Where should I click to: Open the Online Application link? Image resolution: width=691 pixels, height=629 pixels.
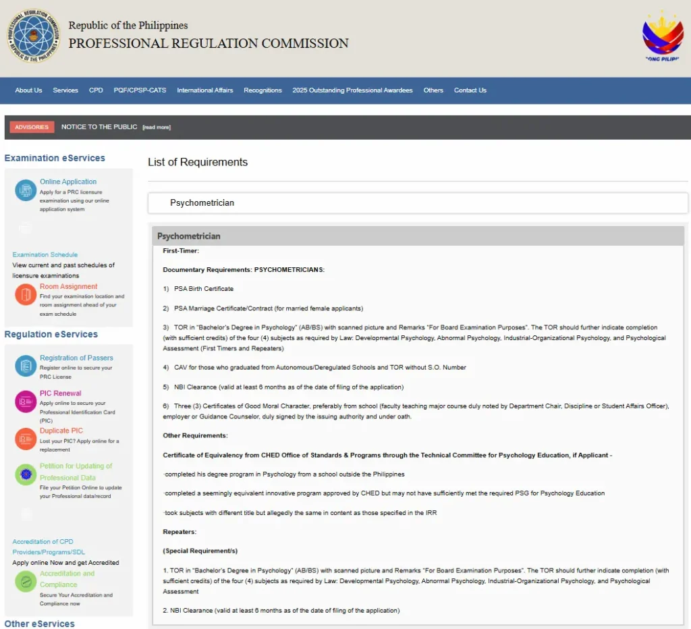(68, 182)
